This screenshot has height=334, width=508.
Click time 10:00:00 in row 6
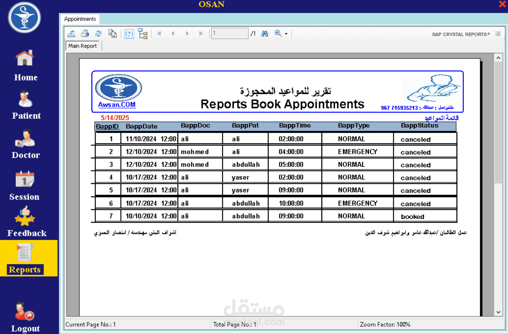291,204
